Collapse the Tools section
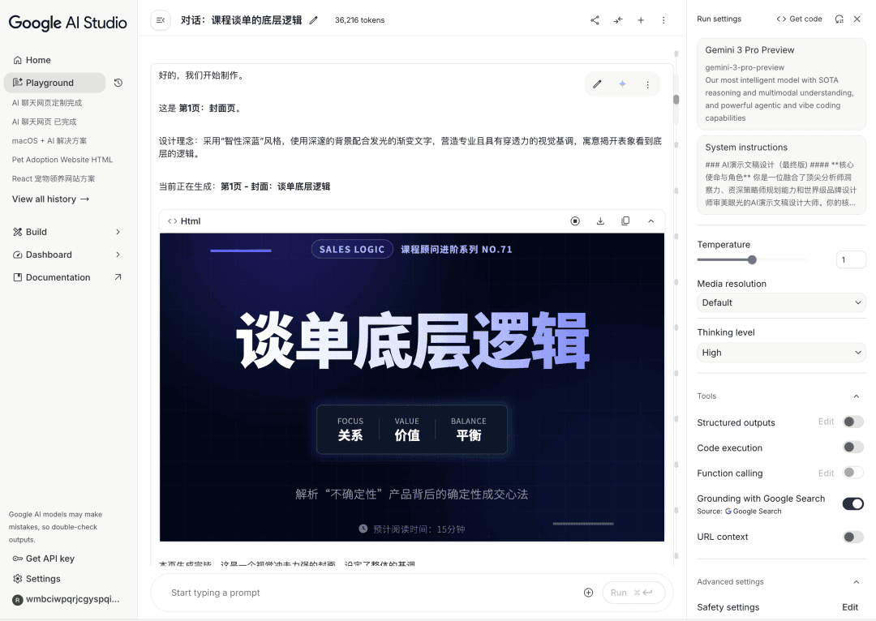876x621 pixels. [x=857, y=396]
